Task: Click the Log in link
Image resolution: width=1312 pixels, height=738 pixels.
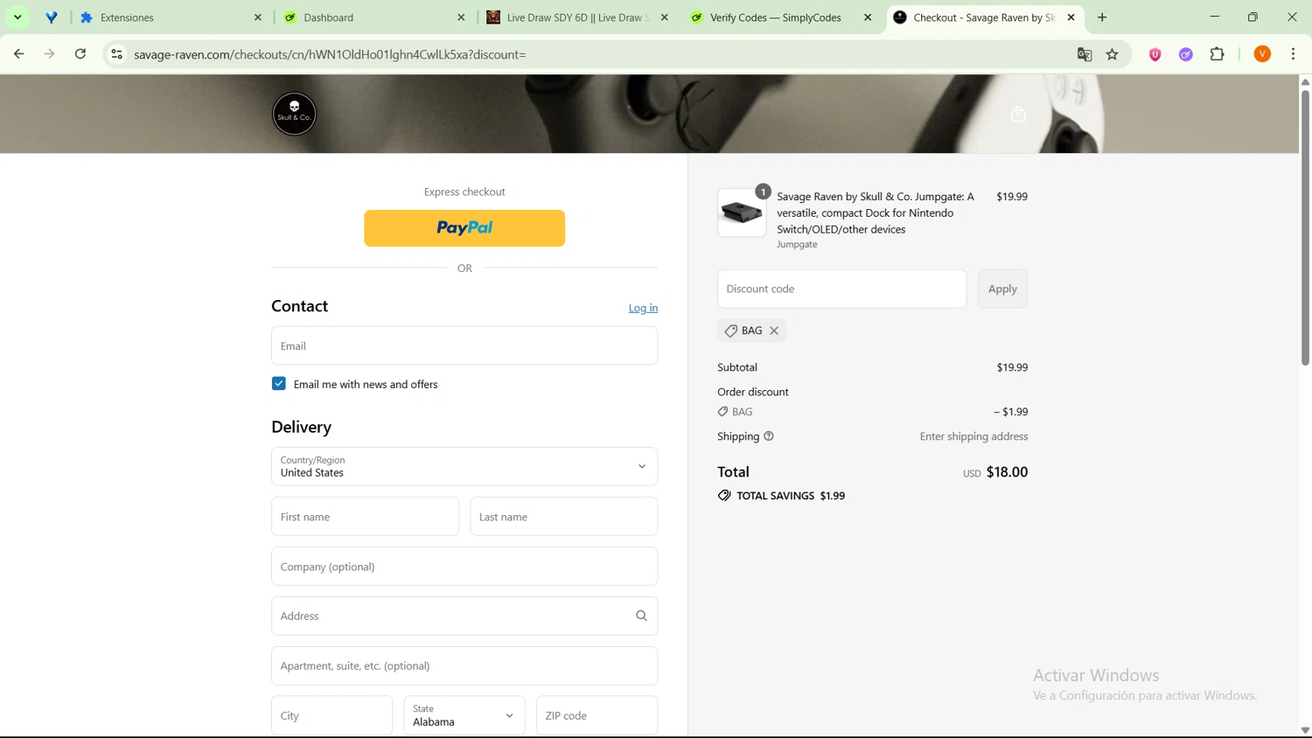Action: click(x=643, y=308)
